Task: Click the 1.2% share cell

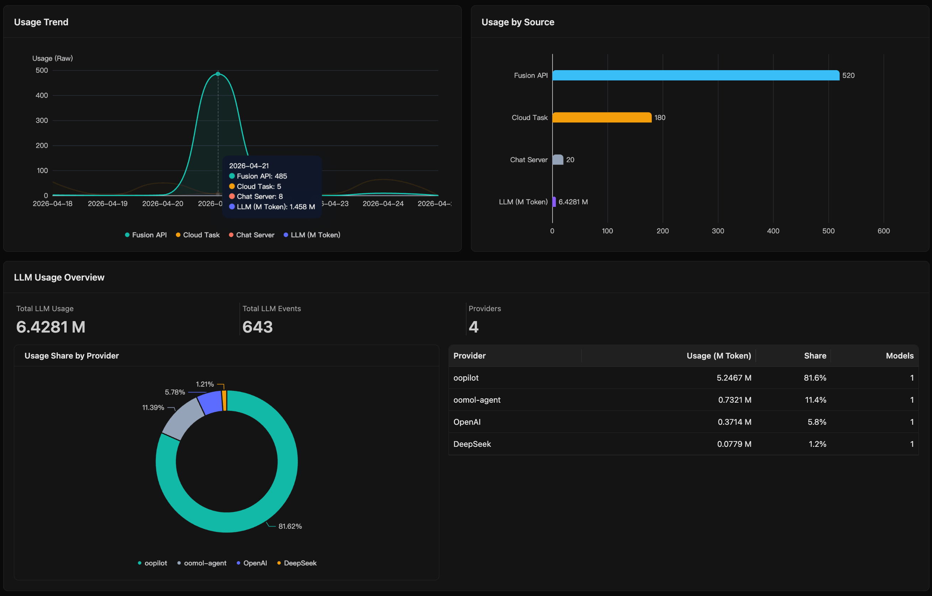Action: [817, 444]
